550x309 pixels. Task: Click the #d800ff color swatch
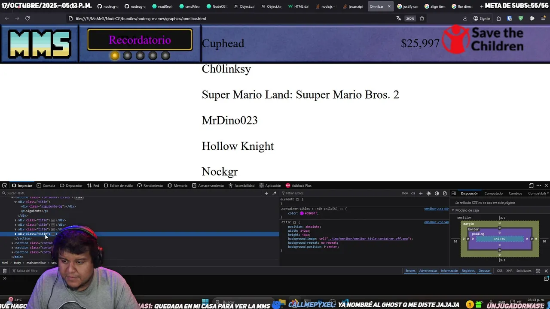tap(302, 213)
